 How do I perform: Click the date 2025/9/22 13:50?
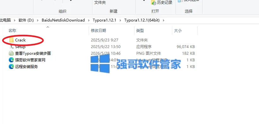[x=106, y=47]
